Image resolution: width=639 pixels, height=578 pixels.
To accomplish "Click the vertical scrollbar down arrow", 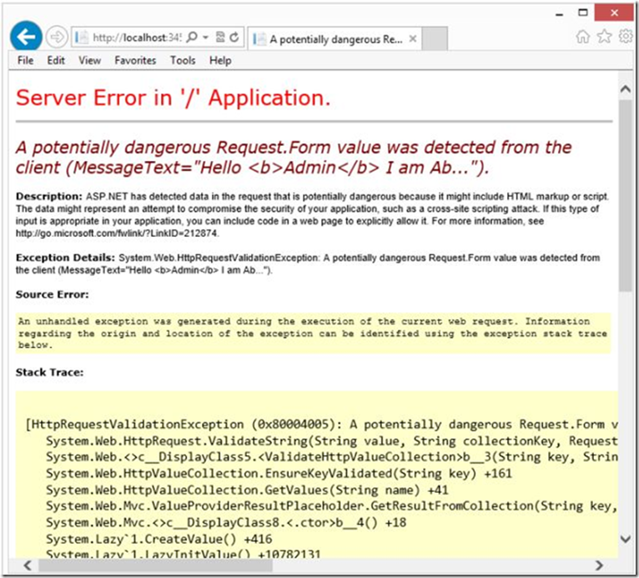I will pyautogui.click(x=625, y=539).
